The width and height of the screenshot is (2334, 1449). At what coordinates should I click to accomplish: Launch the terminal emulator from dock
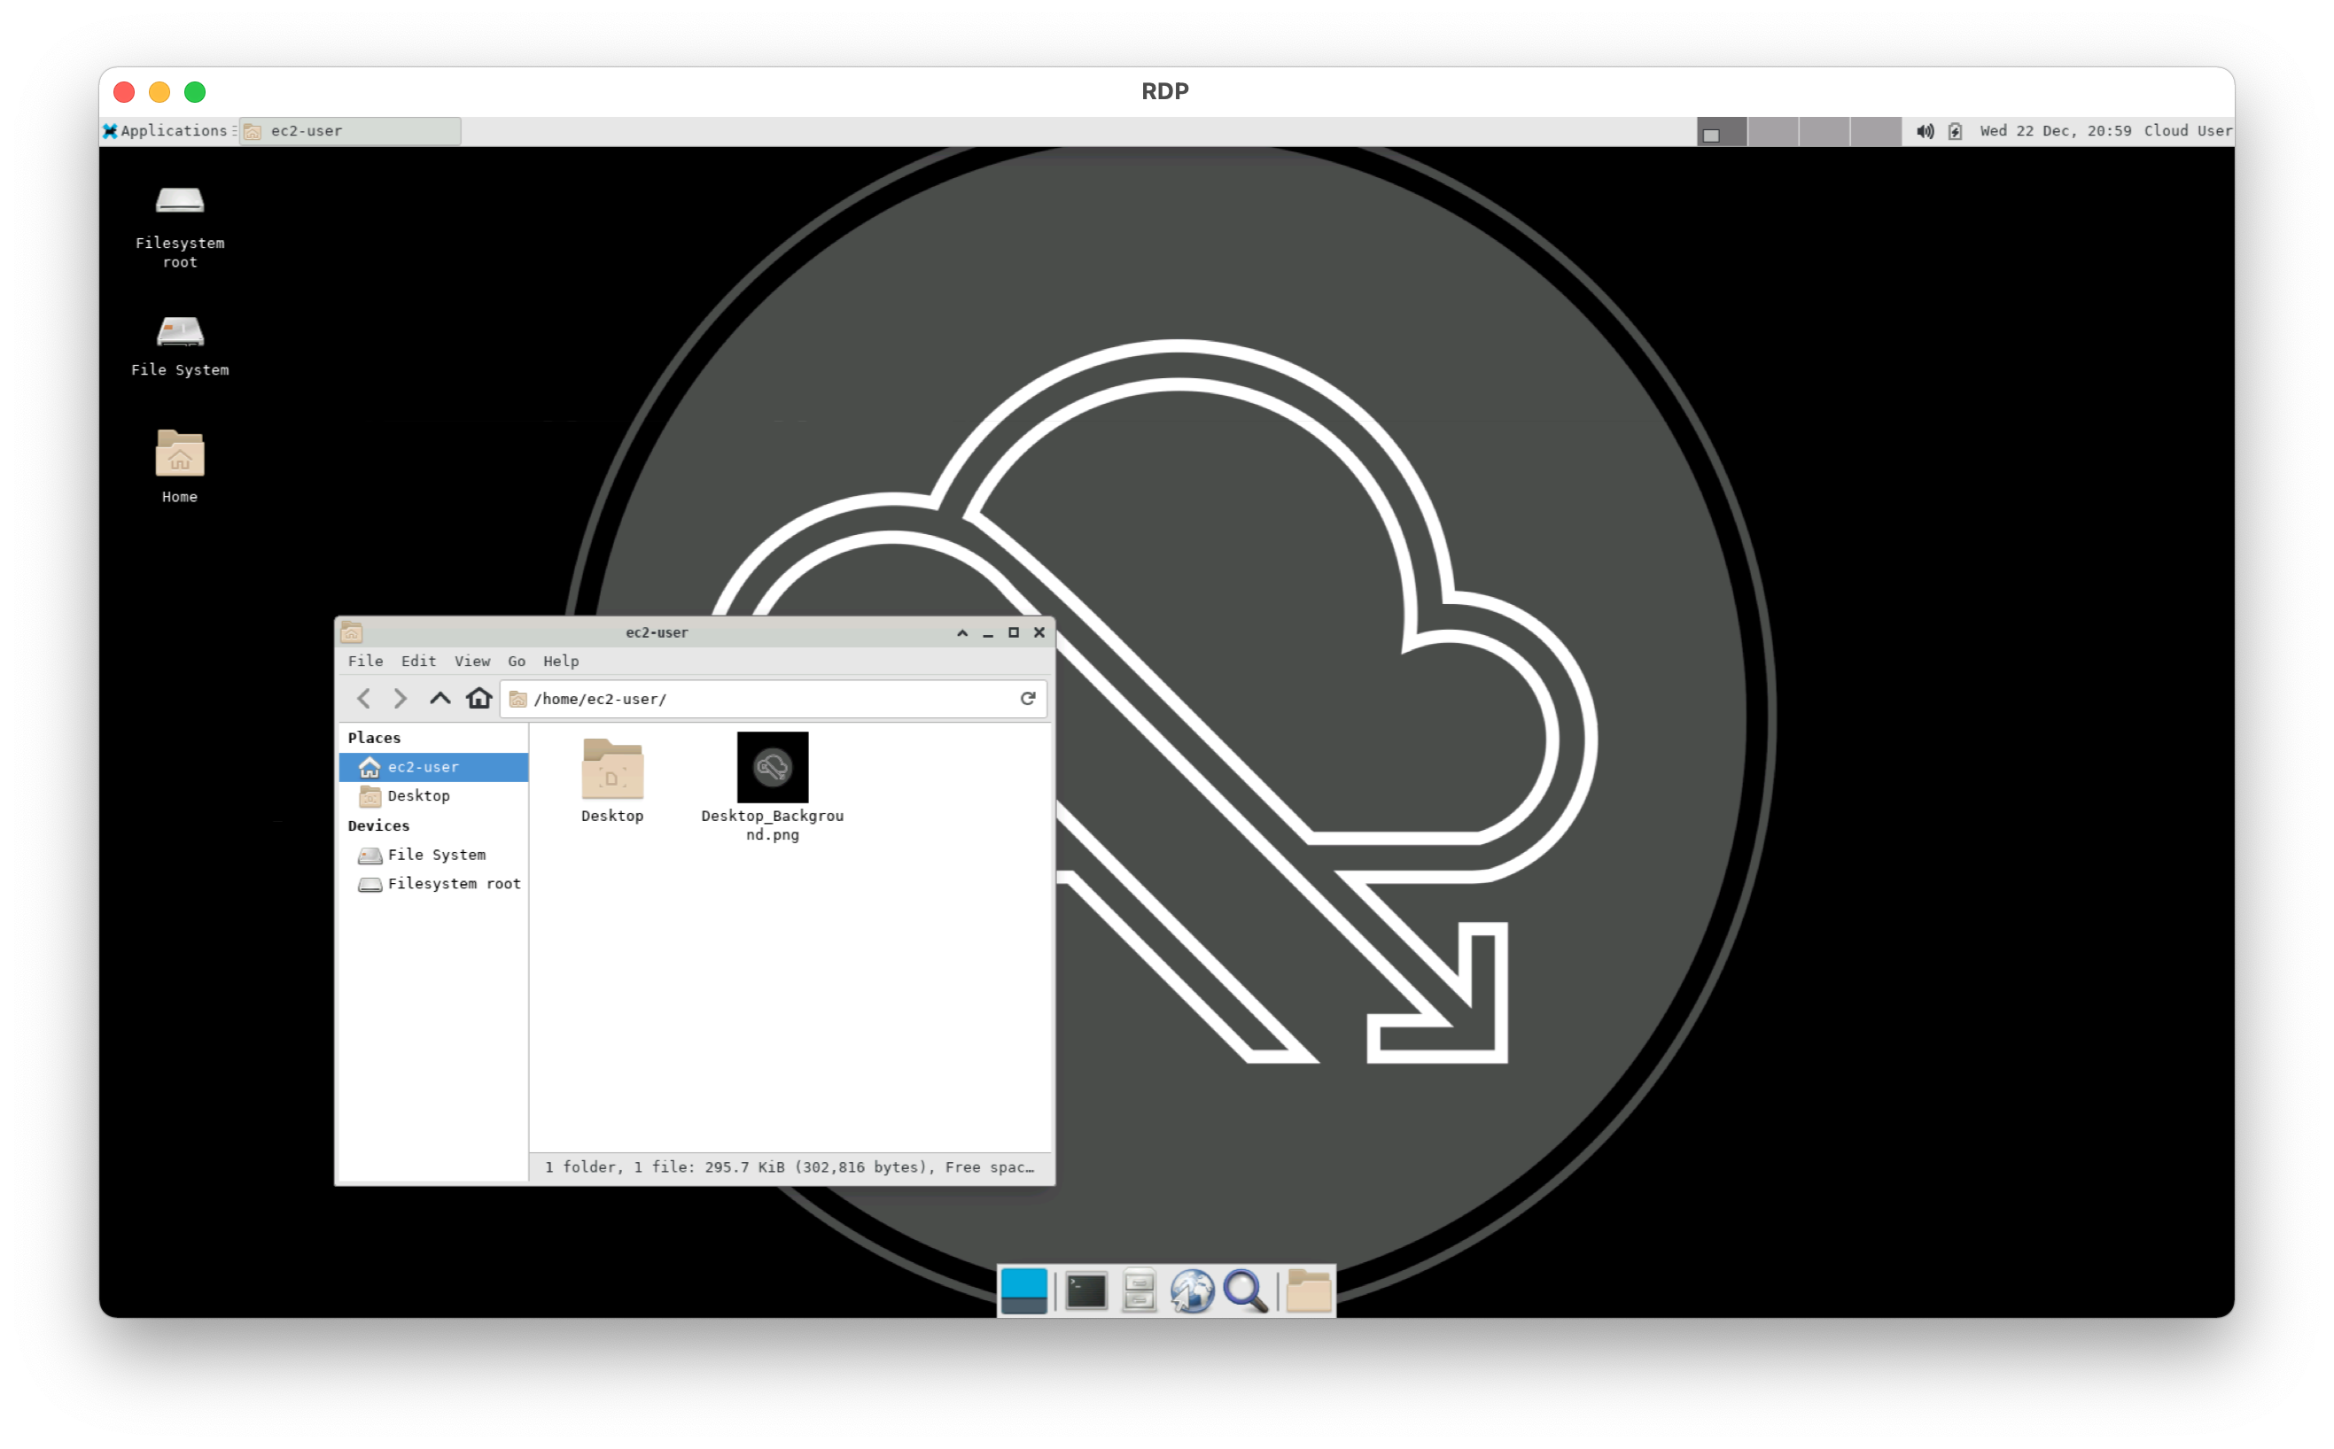tap(1086, 1290)
